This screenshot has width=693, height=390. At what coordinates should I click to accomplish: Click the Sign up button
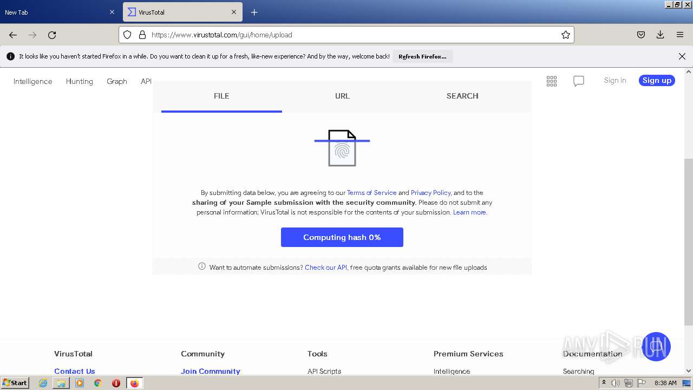[x=657, y=80]
